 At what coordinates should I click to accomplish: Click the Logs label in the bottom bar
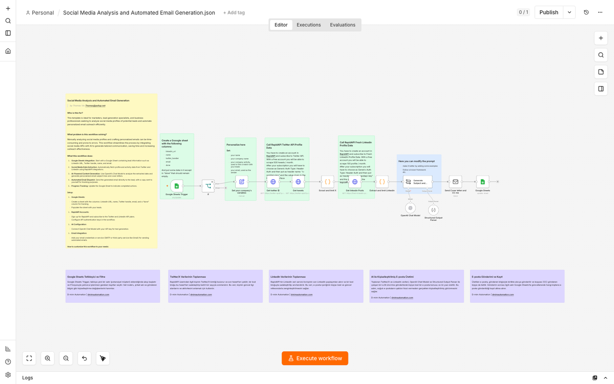coord(28,378)
